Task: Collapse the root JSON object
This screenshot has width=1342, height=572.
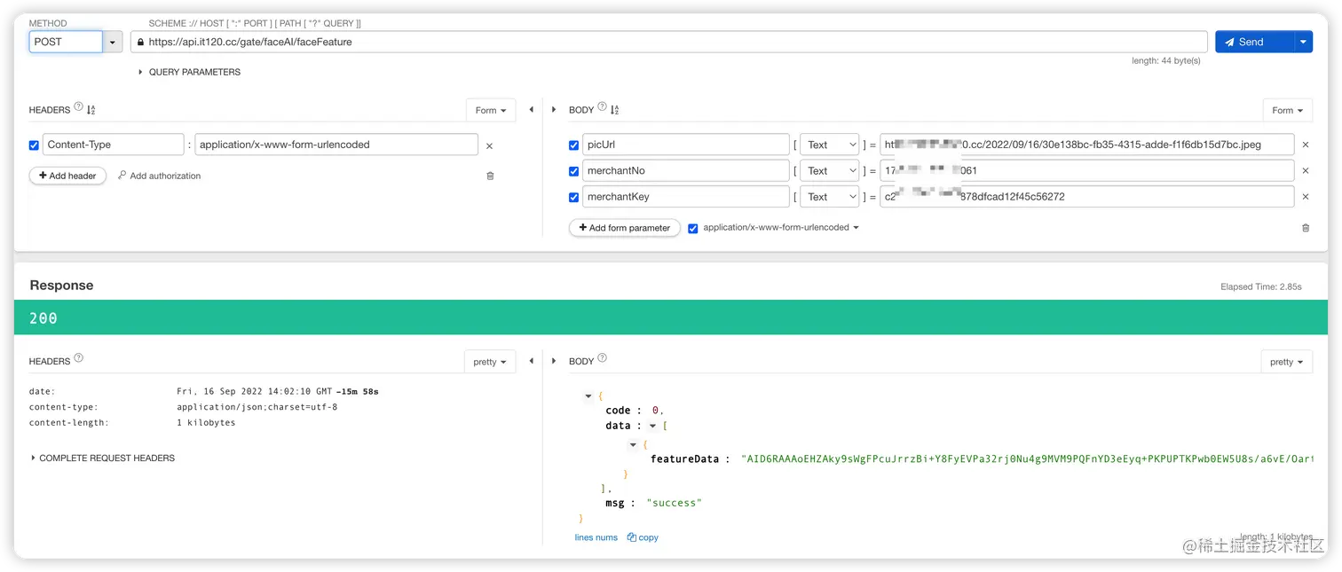Action: (x=588, y=396)
